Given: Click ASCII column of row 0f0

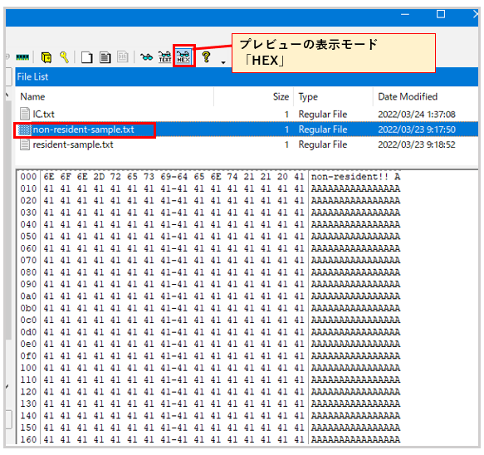Looking at the screenshot, I should (355, 355).
